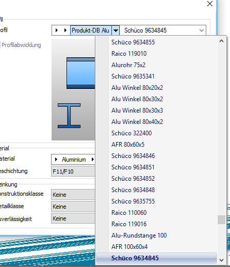Collapse the Schüco 9634845 combo box
Viewport: 230px width, 267px height.
tap(202, 30)
